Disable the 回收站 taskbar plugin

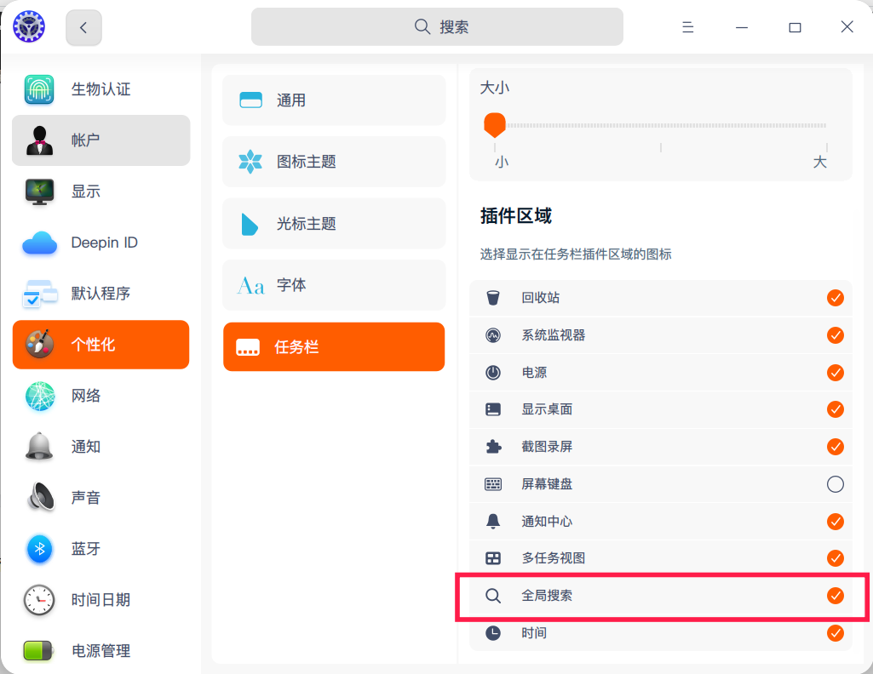click(x=835, y=298)
